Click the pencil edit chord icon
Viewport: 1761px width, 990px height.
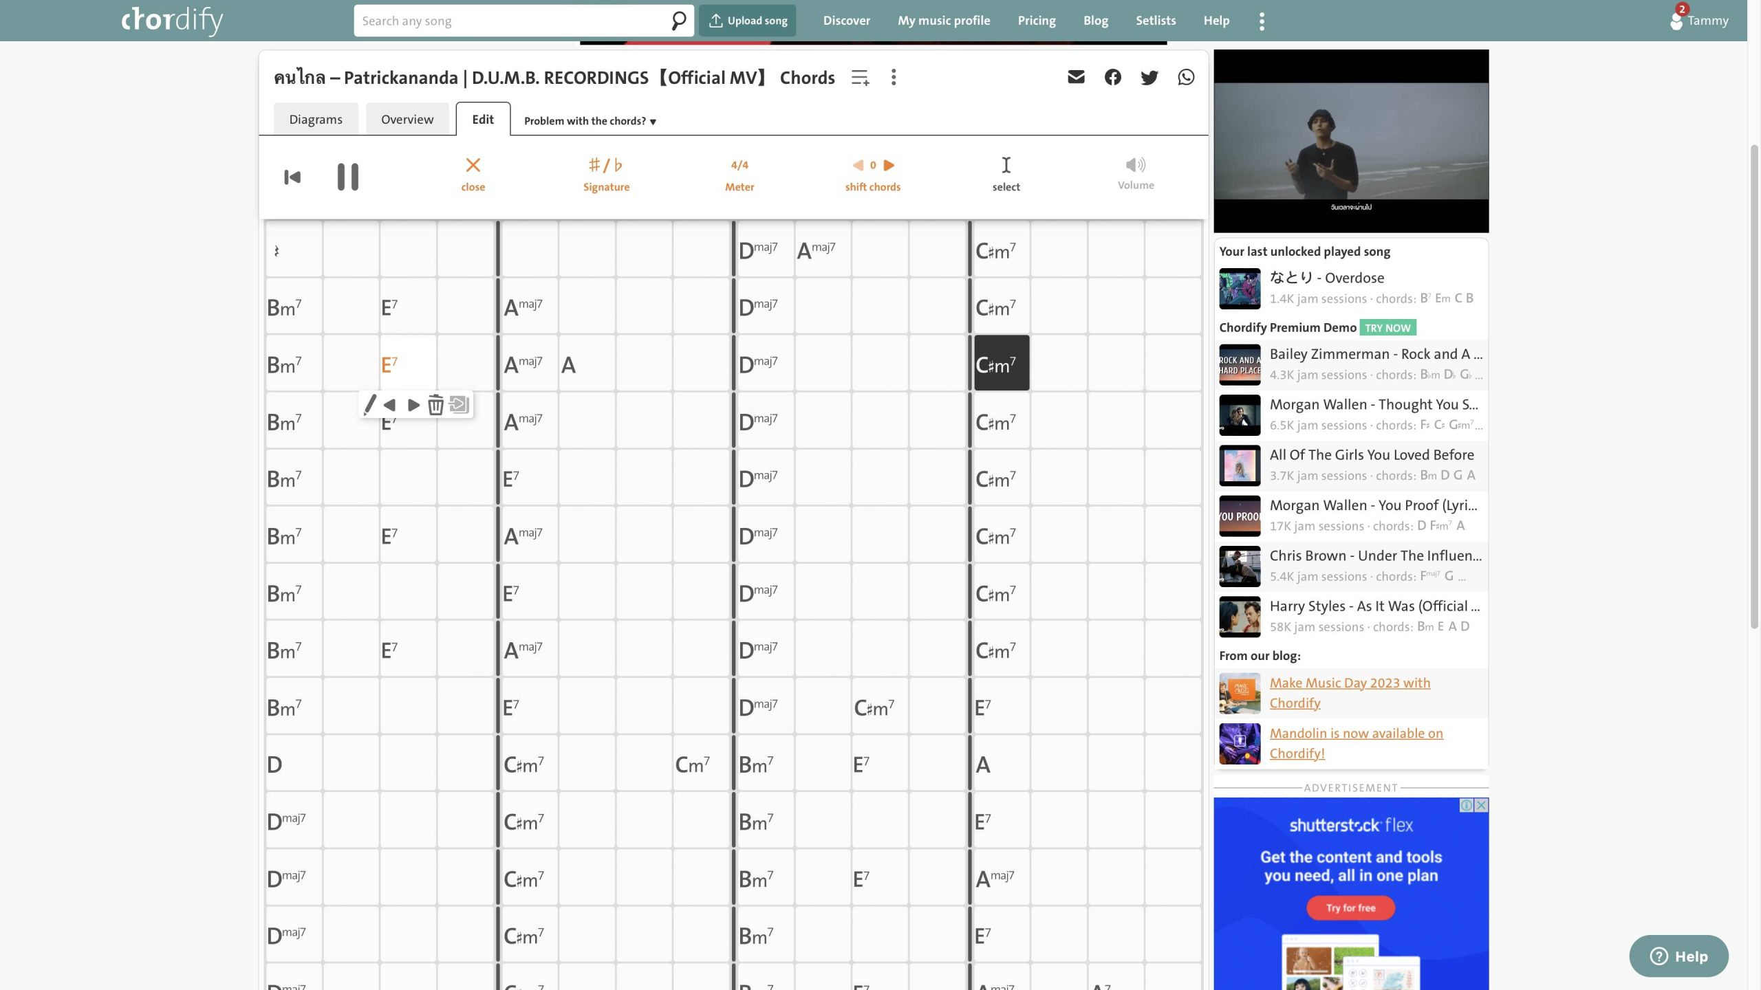(370, 404)
